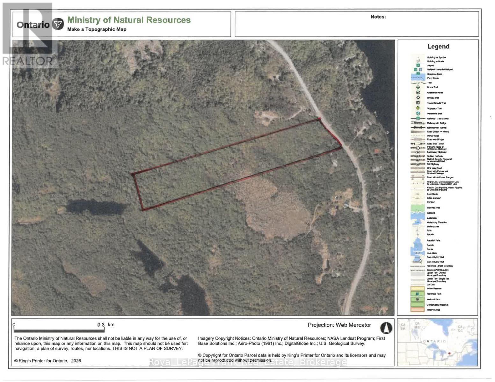Click '© King's Printer for Ontario, 2026'
The width and height of the screenshot is (495, 382).
(x=47, y=361)
